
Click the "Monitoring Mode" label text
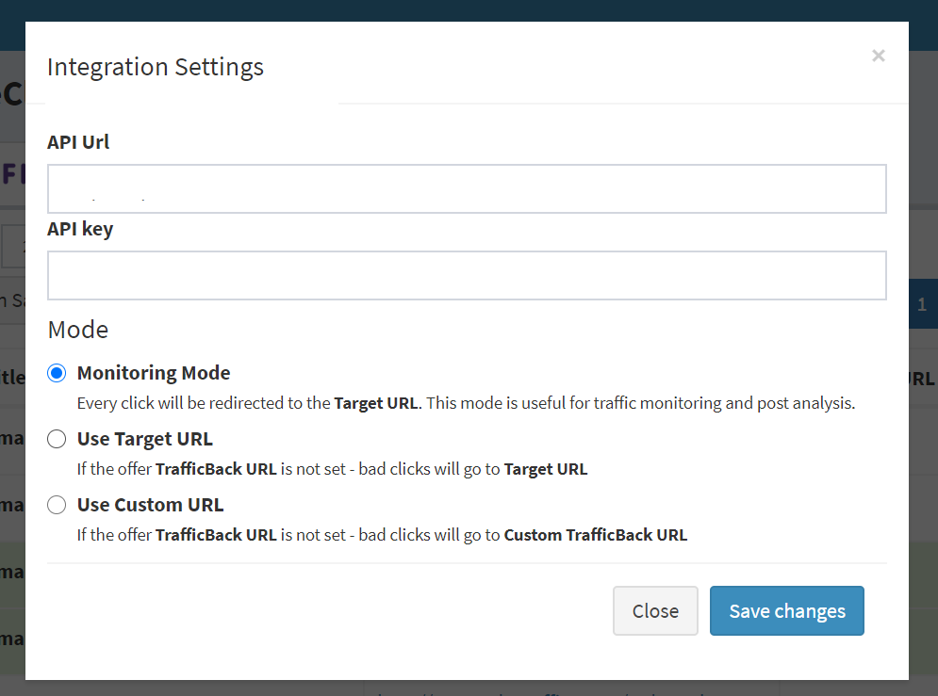154,373
